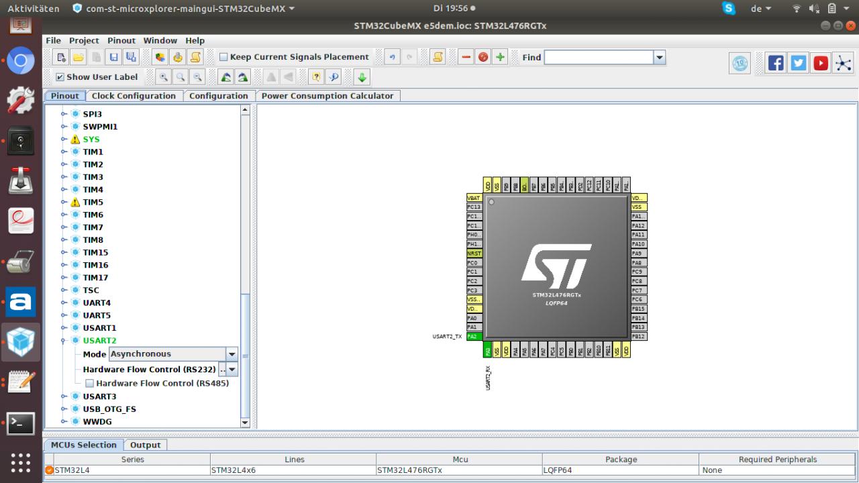Select the WWDG tree item
This screenshot has height=483, width=859.
point(97,422)
